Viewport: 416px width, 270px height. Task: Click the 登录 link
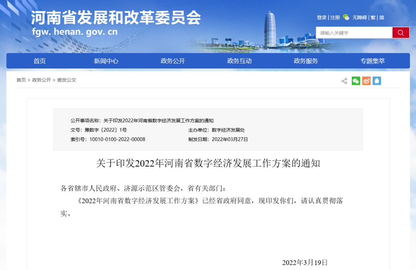click(322, 17)
